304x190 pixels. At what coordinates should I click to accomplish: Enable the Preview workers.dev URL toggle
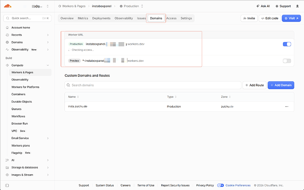[x=287, y=61]
